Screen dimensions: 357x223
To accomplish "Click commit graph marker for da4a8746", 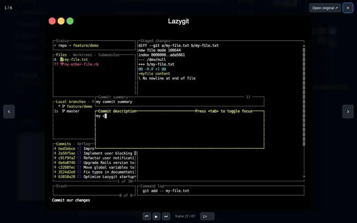I will [x=55, y=163].
